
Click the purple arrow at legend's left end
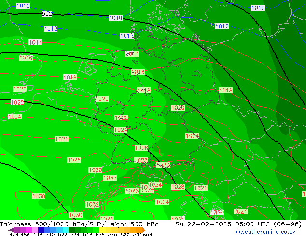(11, 230)
